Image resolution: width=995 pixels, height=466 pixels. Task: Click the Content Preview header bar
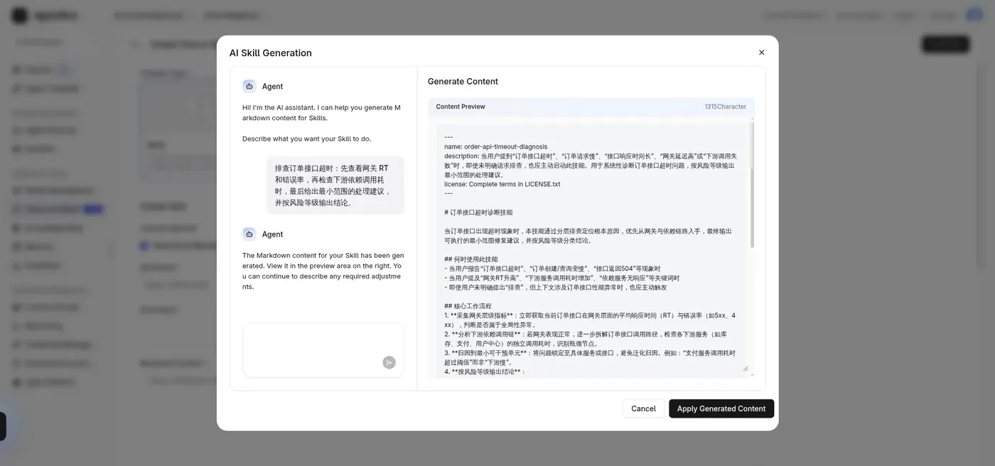coord(591,107)
